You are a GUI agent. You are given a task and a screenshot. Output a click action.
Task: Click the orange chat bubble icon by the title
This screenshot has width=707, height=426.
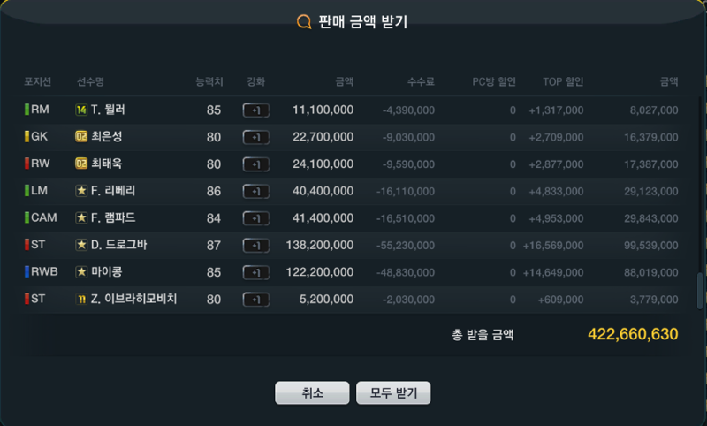coord(304,21)
